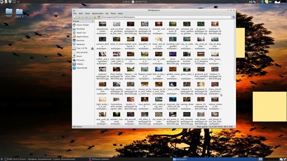The width and height of the screenshot is (287, 161).
Task: Select the eiffel_tower wallpaper file
Action: (215, 58)
